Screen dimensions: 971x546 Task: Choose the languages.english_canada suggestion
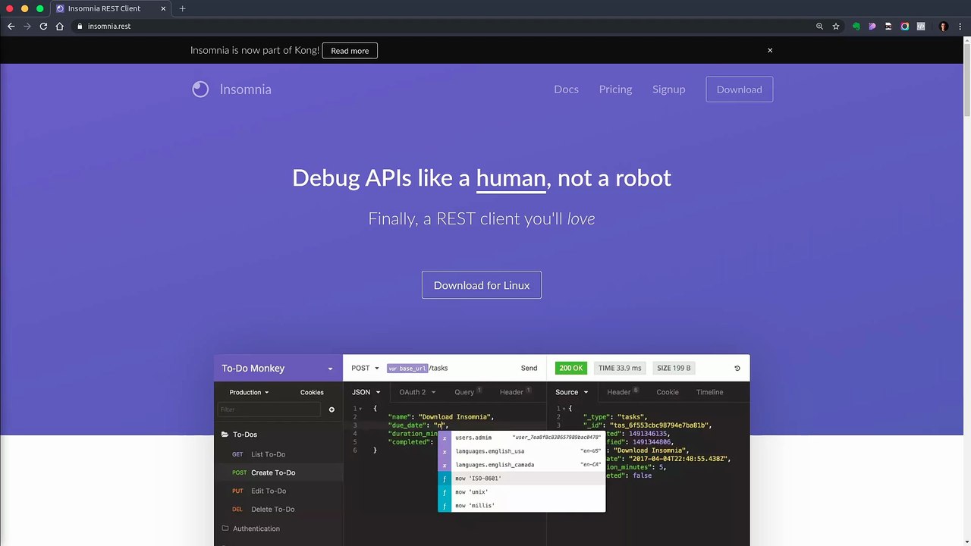521,465
